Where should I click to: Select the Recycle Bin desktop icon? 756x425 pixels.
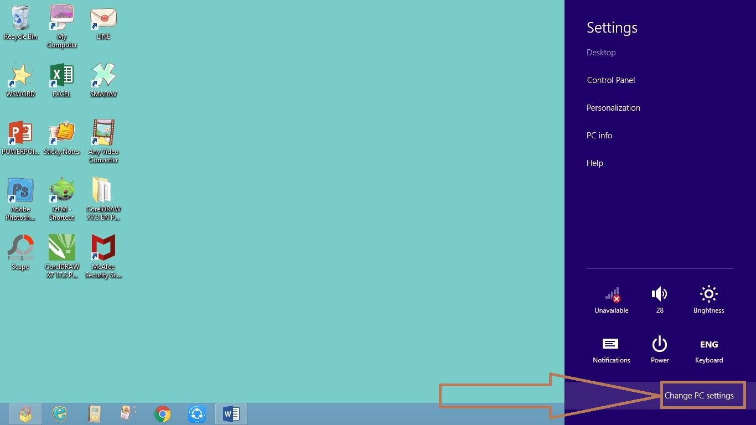point(20,23)
